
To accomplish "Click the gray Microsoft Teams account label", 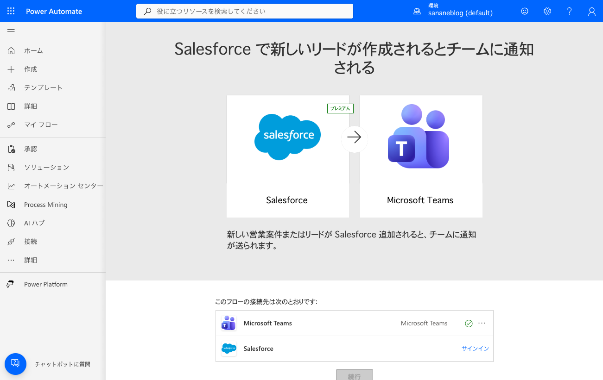I will tap(424, 323).
